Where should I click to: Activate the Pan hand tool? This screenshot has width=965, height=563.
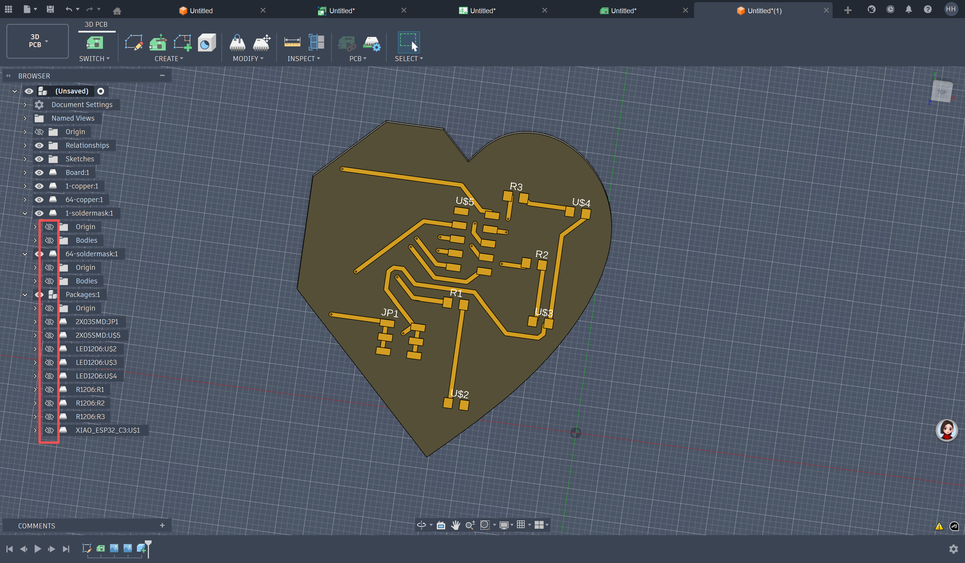[x=455, y=525]
